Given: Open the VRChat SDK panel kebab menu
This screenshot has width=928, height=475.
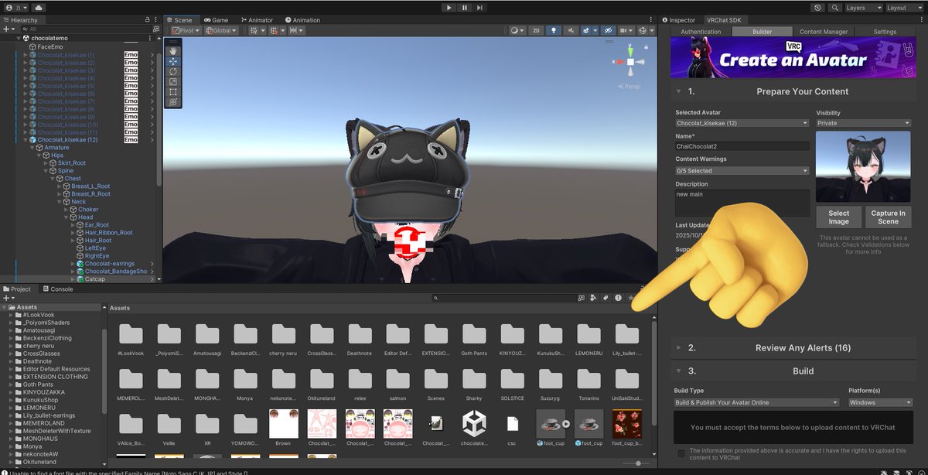Looking at the screenshot, I should (x=923, y=19).
